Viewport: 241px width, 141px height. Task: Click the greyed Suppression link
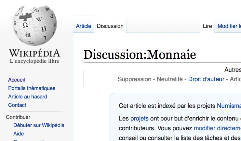click(x=135, y=79)
